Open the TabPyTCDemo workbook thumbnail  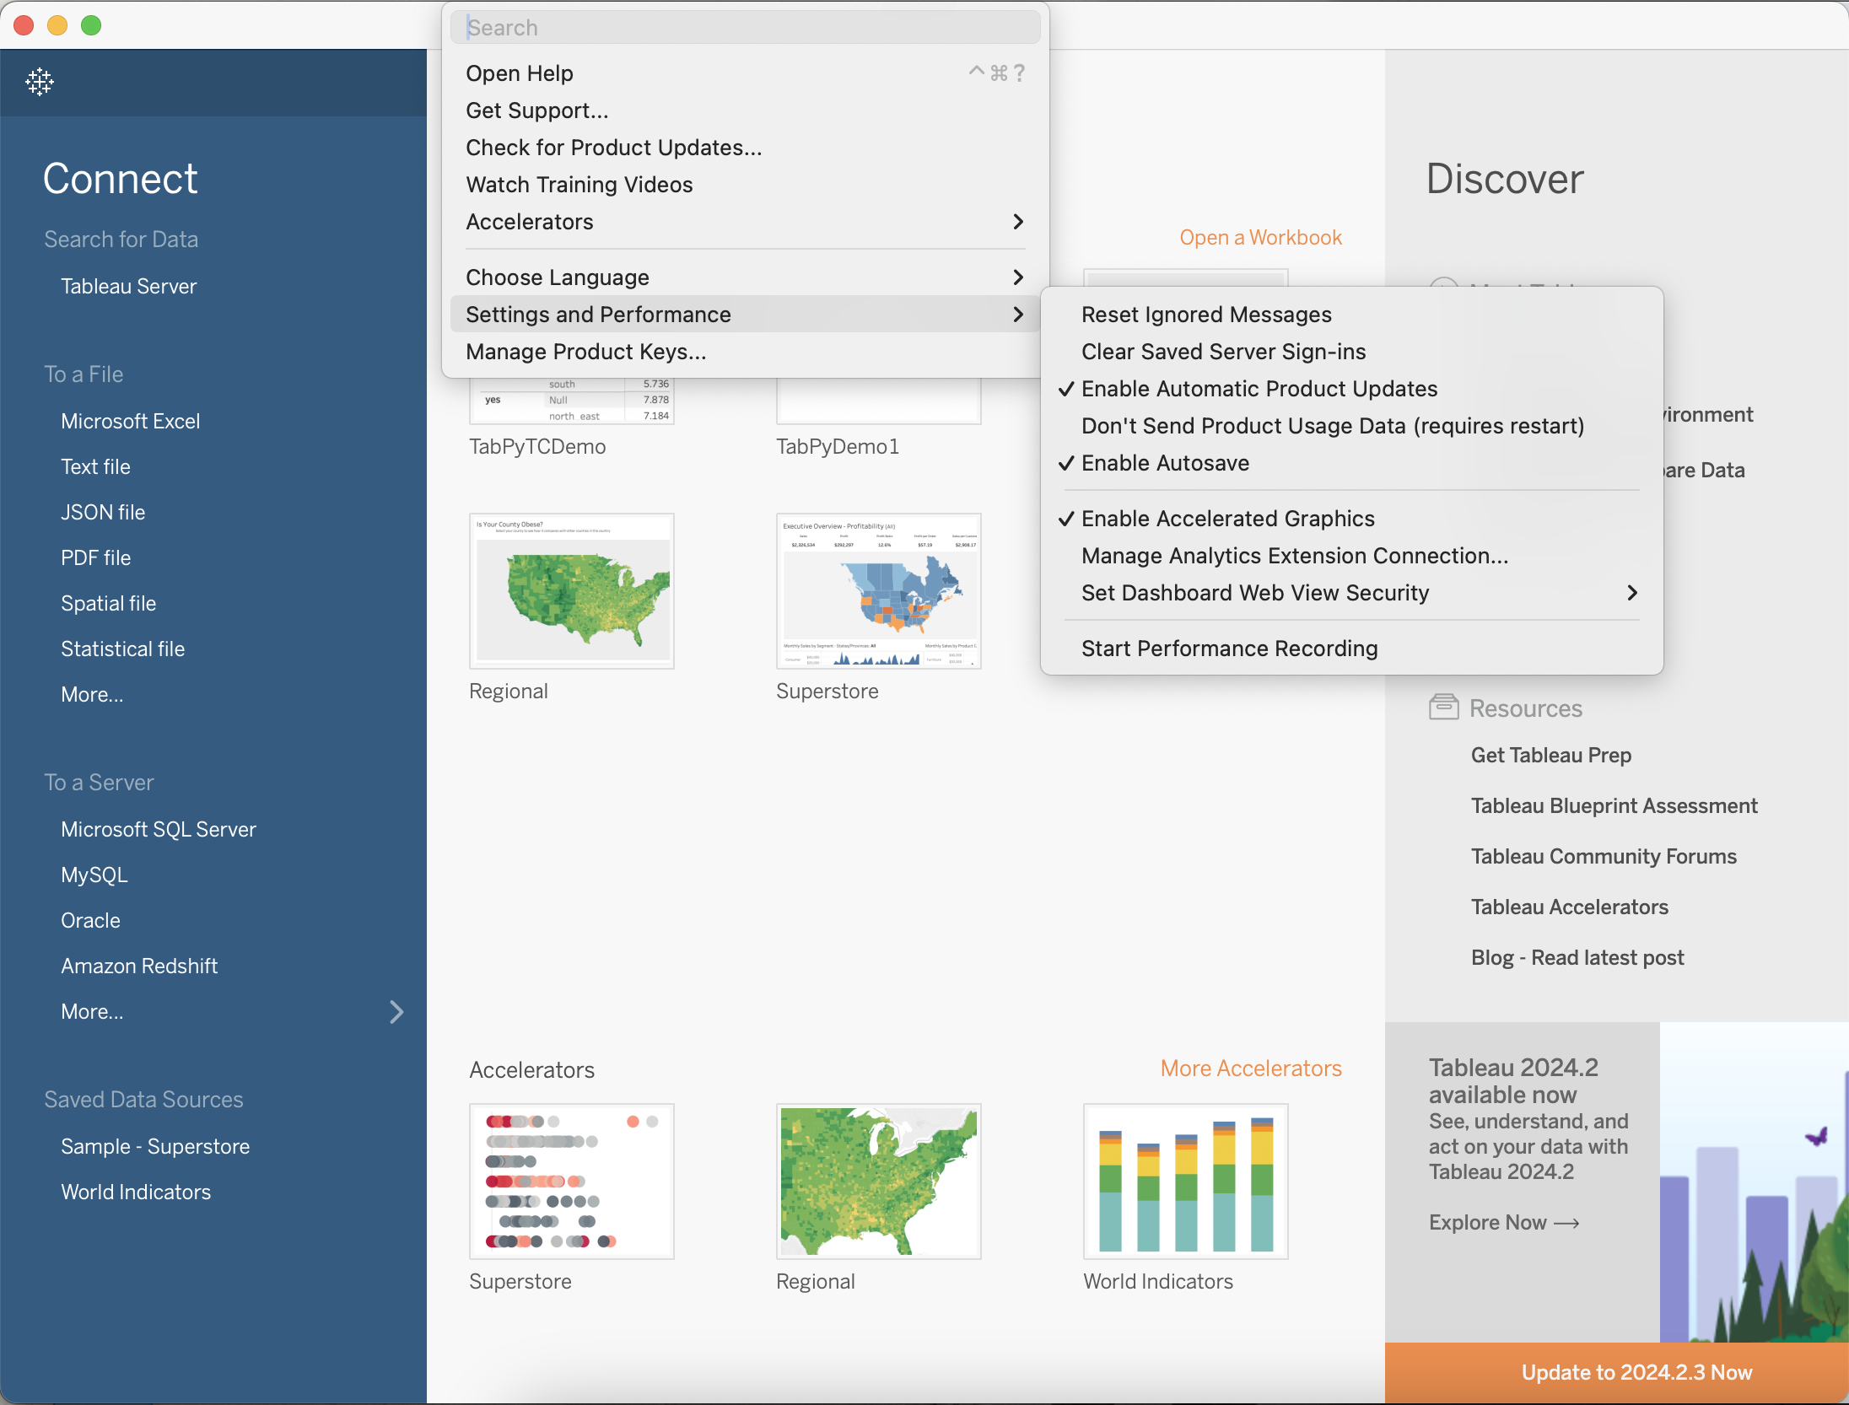pos(572,401)
